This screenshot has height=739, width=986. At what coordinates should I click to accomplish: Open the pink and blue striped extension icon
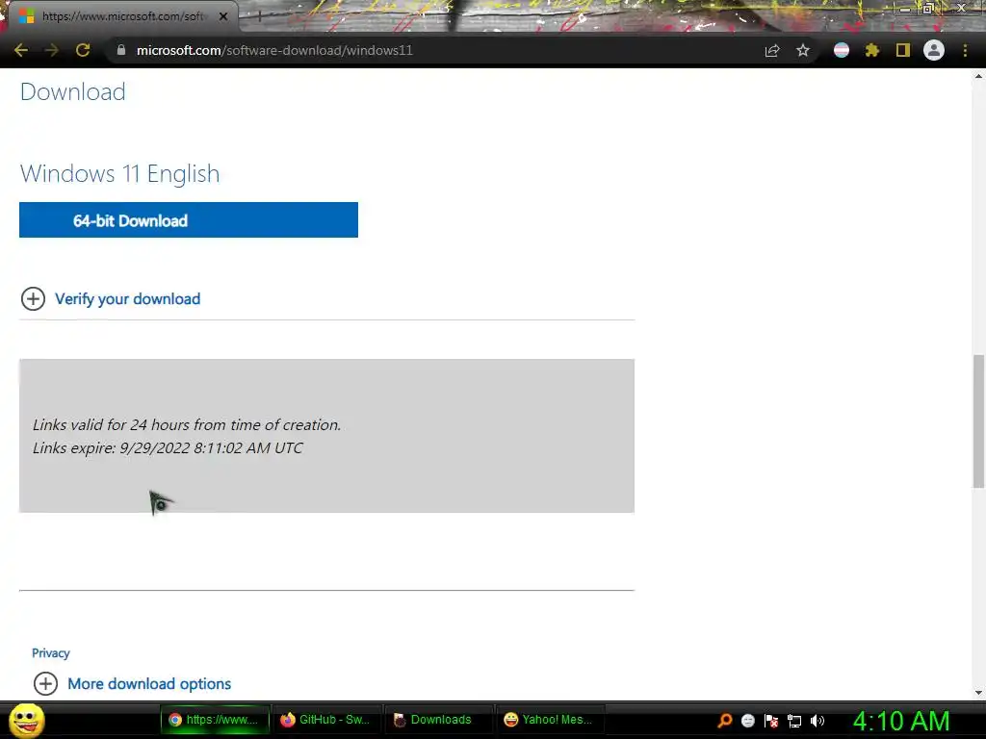[842, 50]
